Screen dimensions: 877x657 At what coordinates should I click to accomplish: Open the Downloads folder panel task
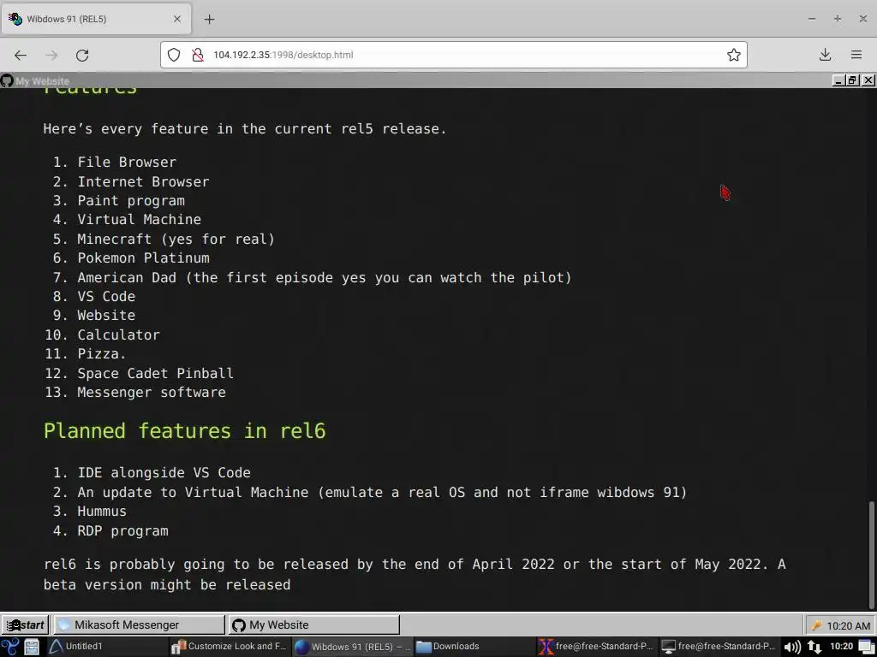point(474,647)
